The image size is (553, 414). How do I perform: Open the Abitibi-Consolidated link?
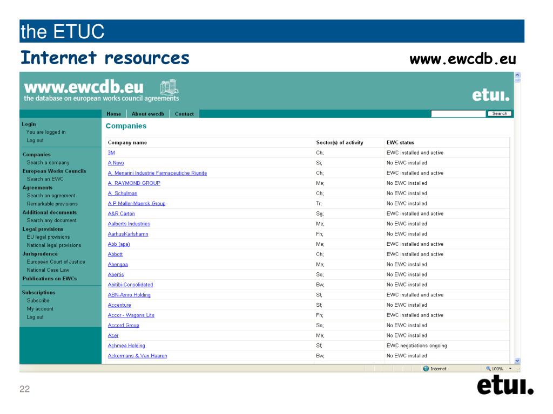point(130,285)
